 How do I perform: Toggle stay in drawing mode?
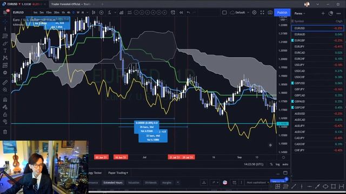pyautogui.click(x=5, y=107)
